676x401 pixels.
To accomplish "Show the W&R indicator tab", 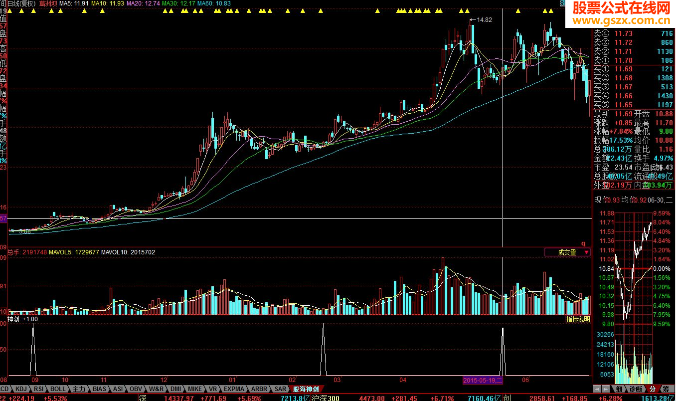I will [156, 389].
